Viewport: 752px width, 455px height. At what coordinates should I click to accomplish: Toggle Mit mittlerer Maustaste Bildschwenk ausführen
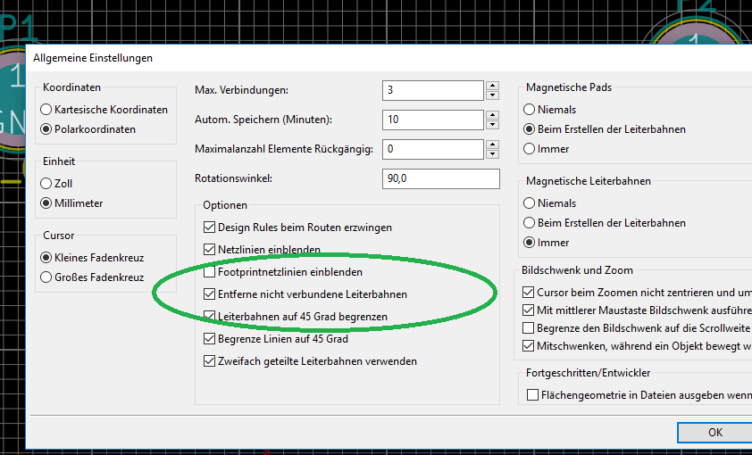(528, 310)
